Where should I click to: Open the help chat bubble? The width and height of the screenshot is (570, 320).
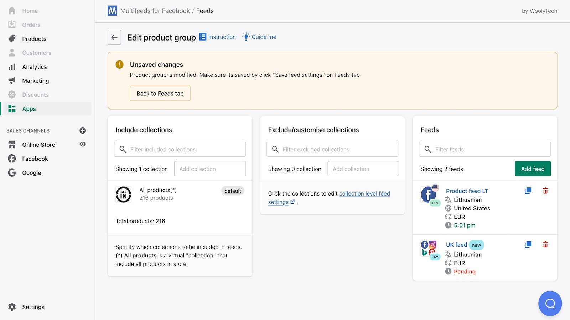(x=550, y=303)
